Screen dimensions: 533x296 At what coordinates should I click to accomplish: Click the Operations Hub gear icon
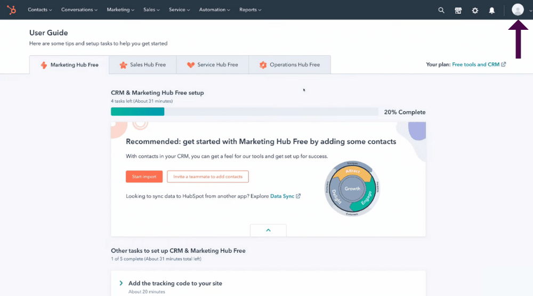pyautogui.click(x=263, y=65)
